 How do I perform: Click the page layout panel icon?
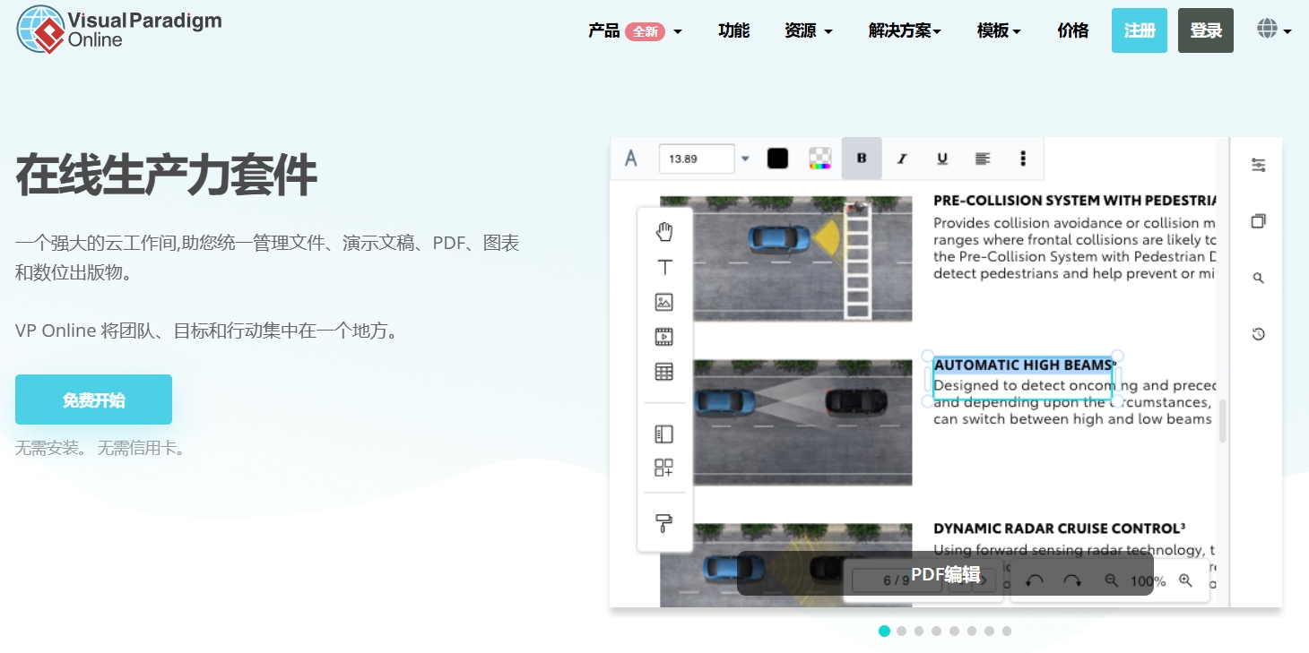pos(664,434)
